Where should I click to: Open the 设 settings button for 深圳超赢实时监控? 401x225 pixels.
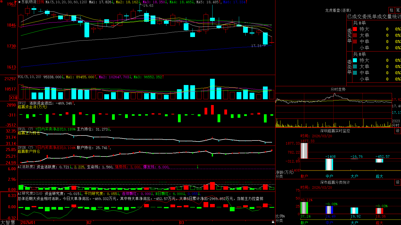(x=398, y=131)
